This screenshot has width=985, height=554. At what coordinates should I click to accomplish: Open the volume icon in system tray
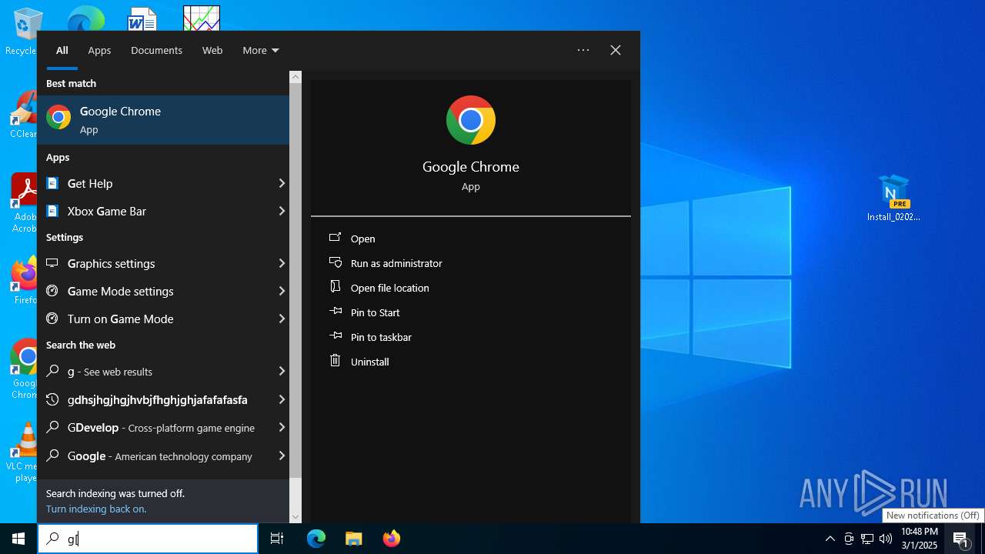pyautogui.click(x=885, y=539)
